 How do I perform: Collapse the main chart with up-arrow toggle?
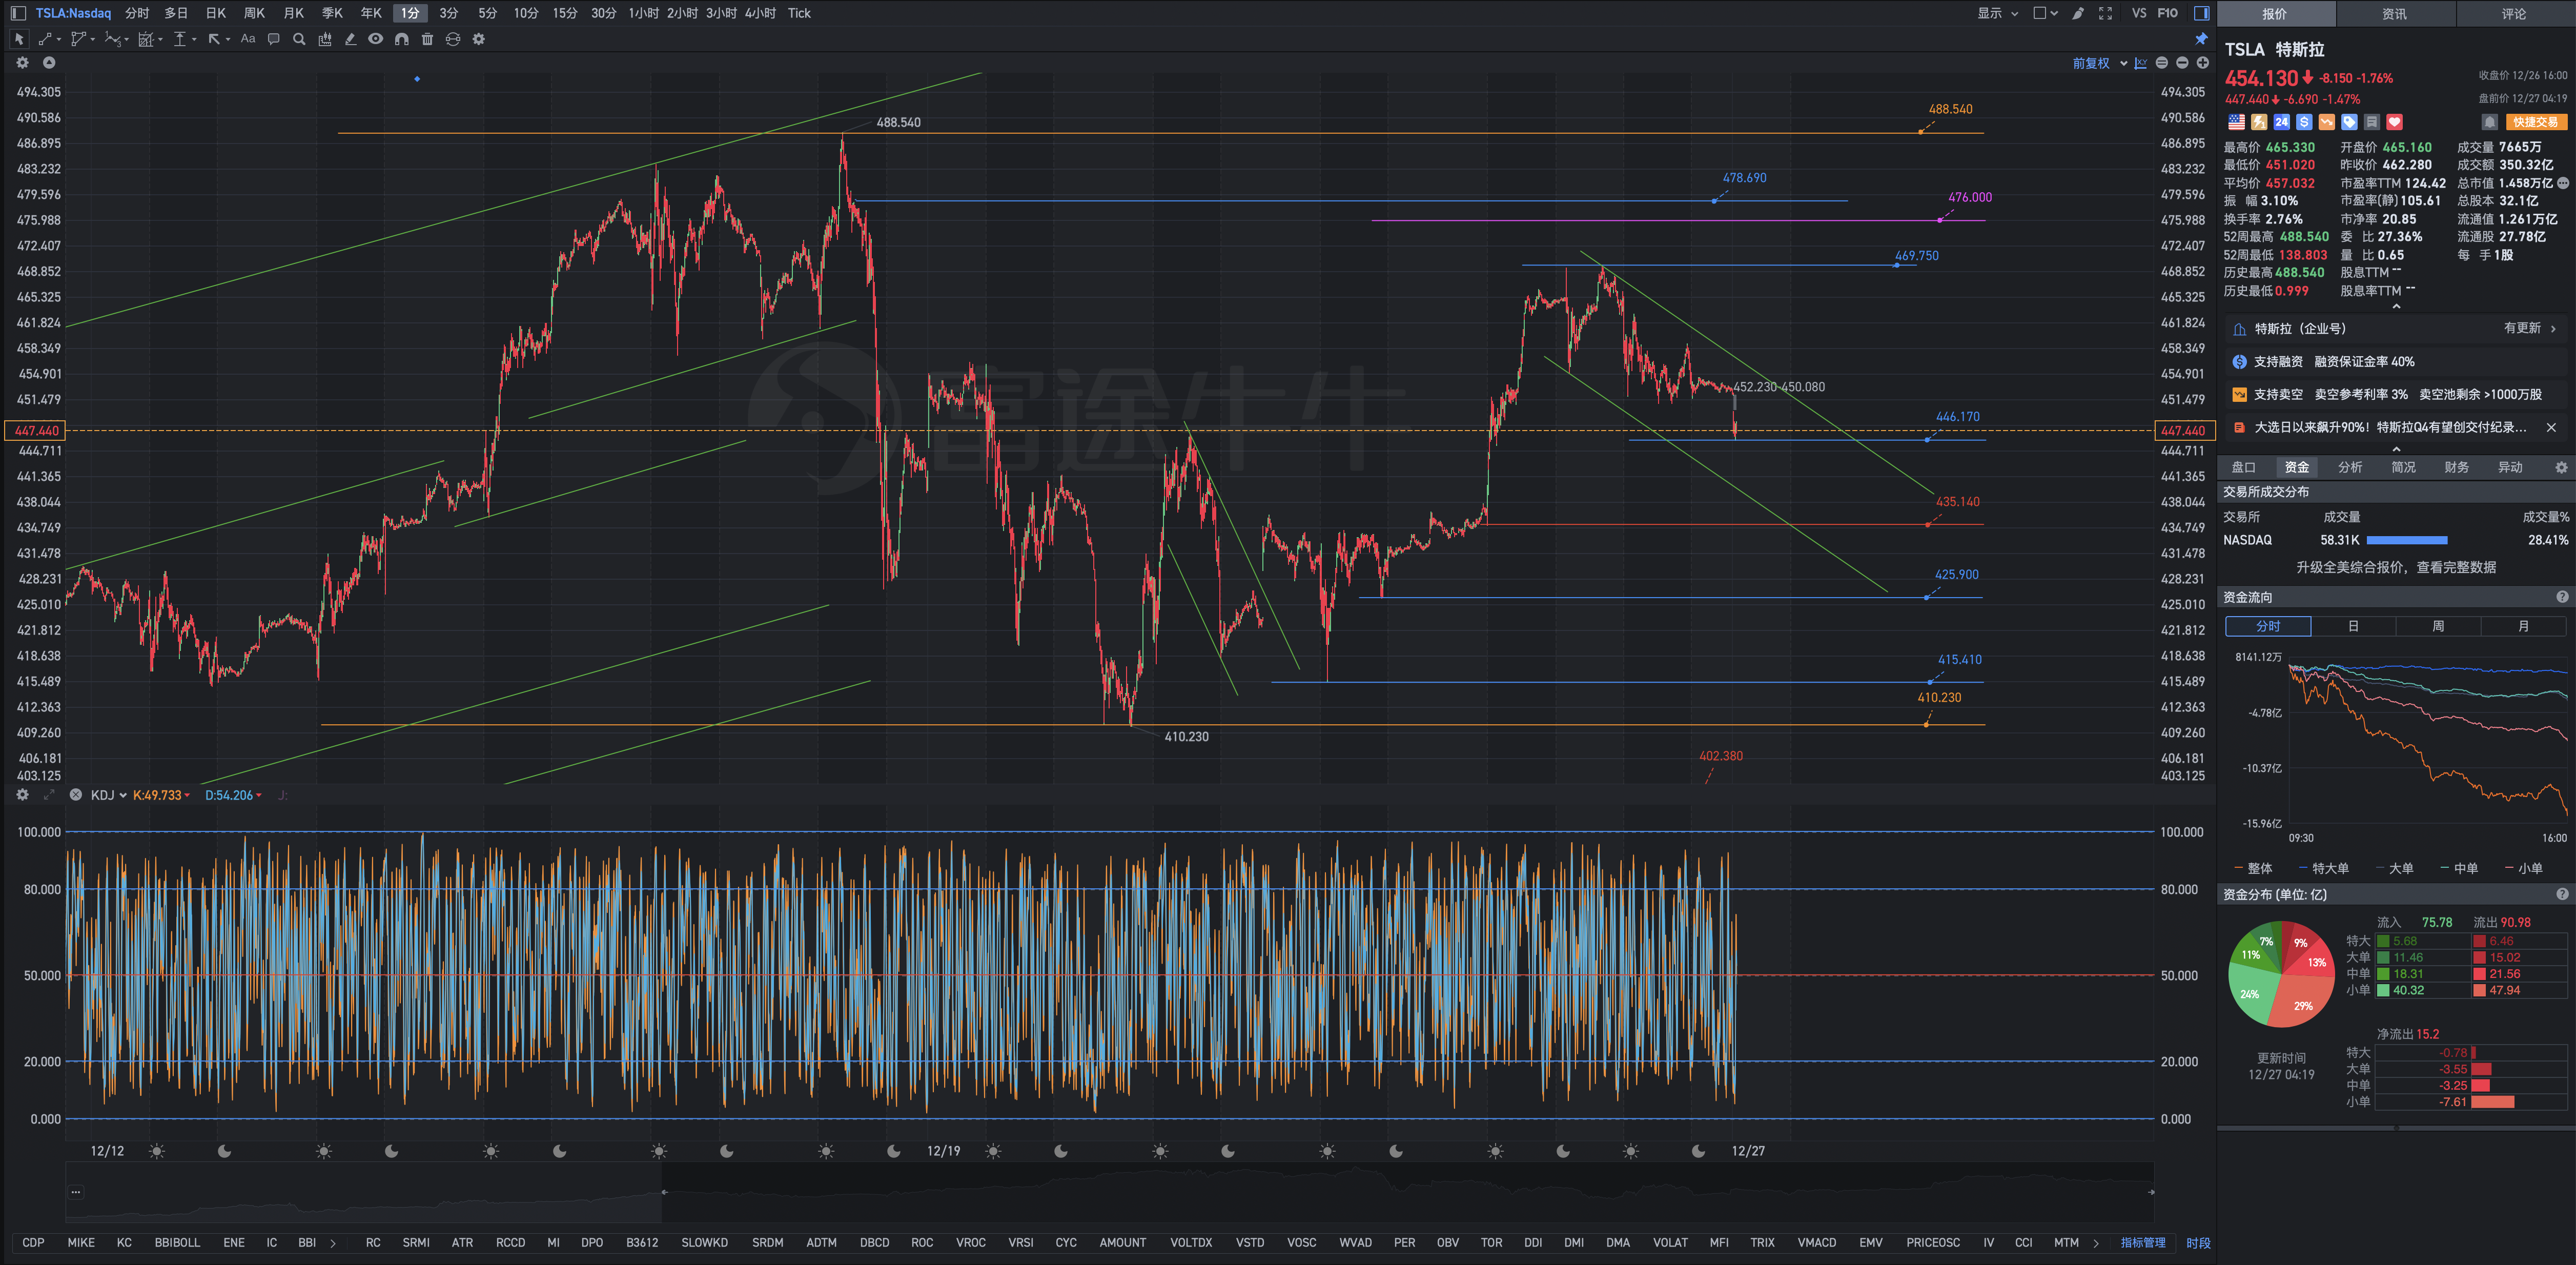click(48, 62)
